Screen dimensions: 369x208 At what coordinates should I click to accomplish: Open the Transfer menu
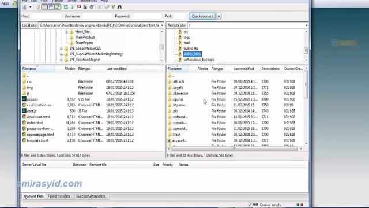click(58, 1)
